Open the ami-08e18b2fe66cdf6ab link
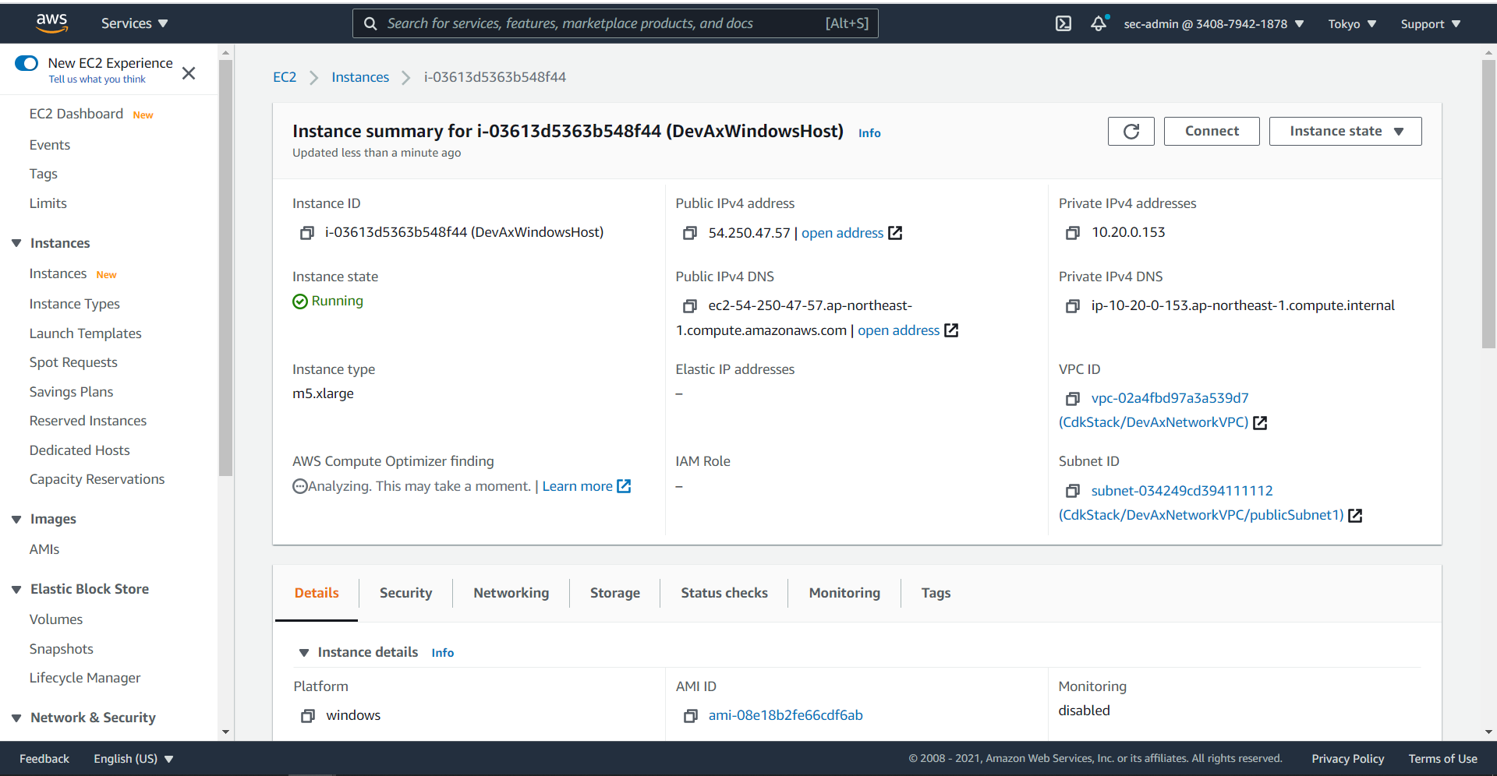1497x776 pixels. (785, 715)
